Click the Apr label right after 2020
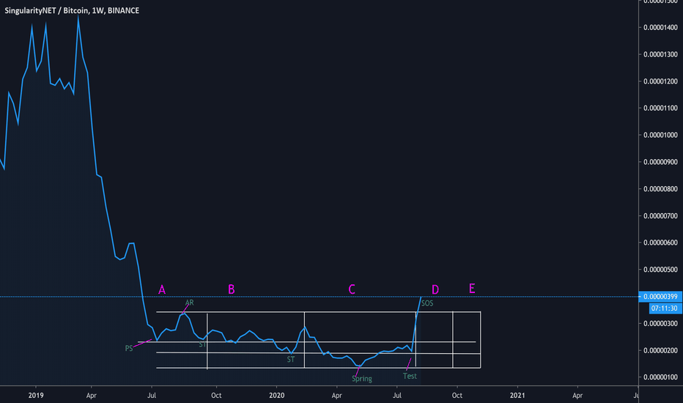The height and width of the screenshot is (403, 683). [x=336, y=396]
